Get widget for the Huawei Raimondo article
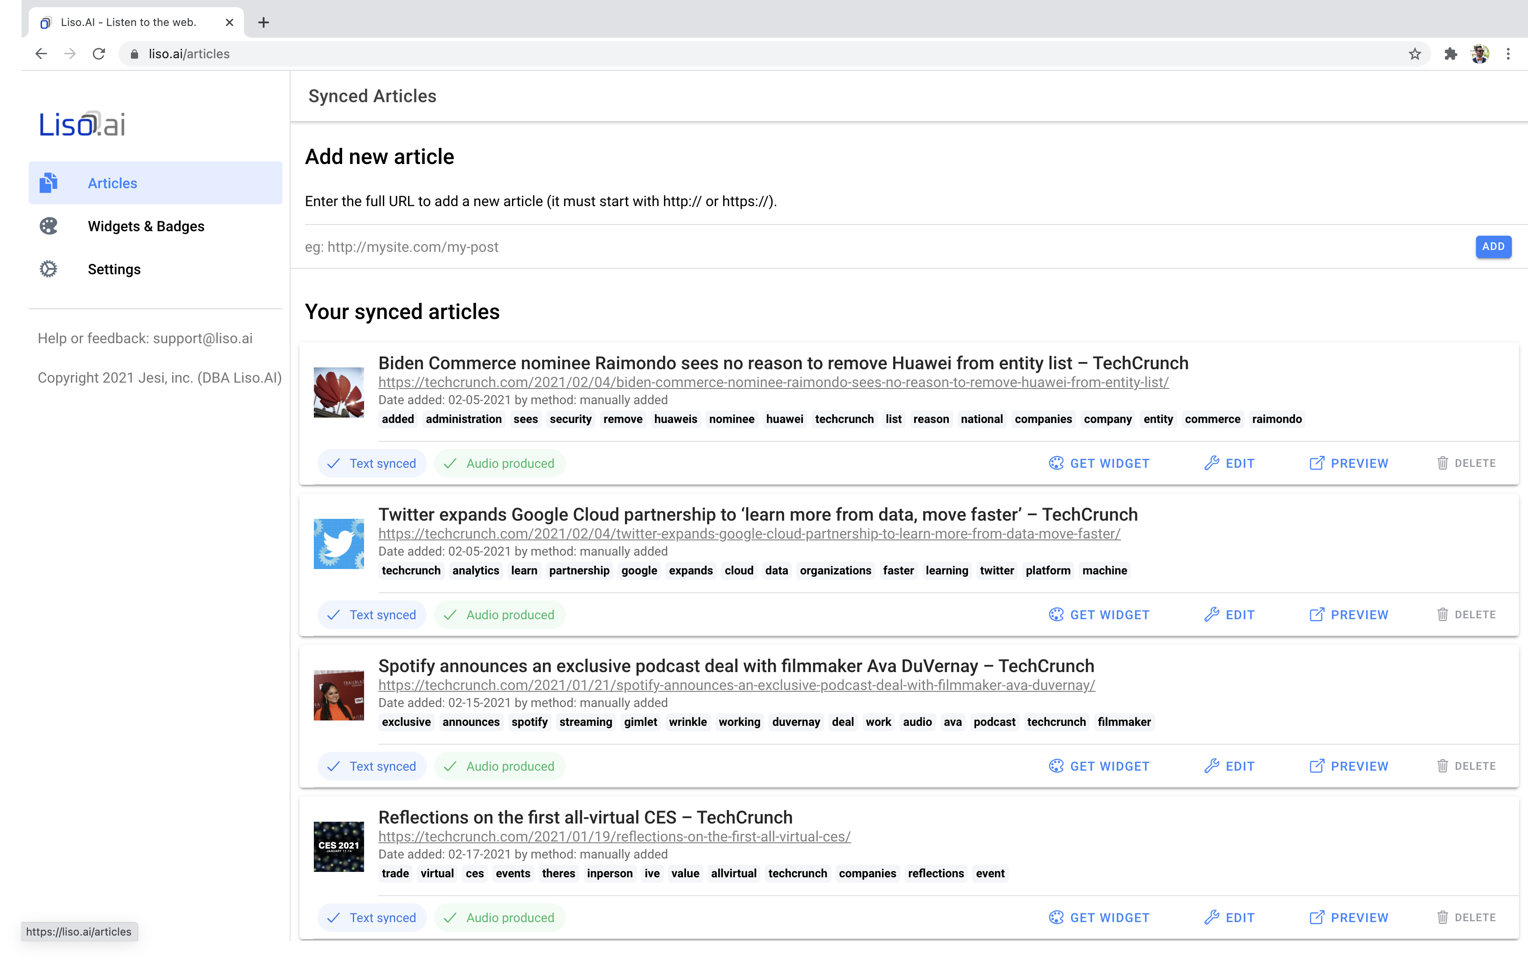 tap(1099, 463)
